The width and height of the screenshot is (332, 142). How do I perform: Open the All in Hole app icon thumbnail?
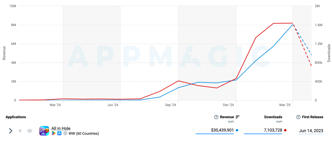[44, 131]
